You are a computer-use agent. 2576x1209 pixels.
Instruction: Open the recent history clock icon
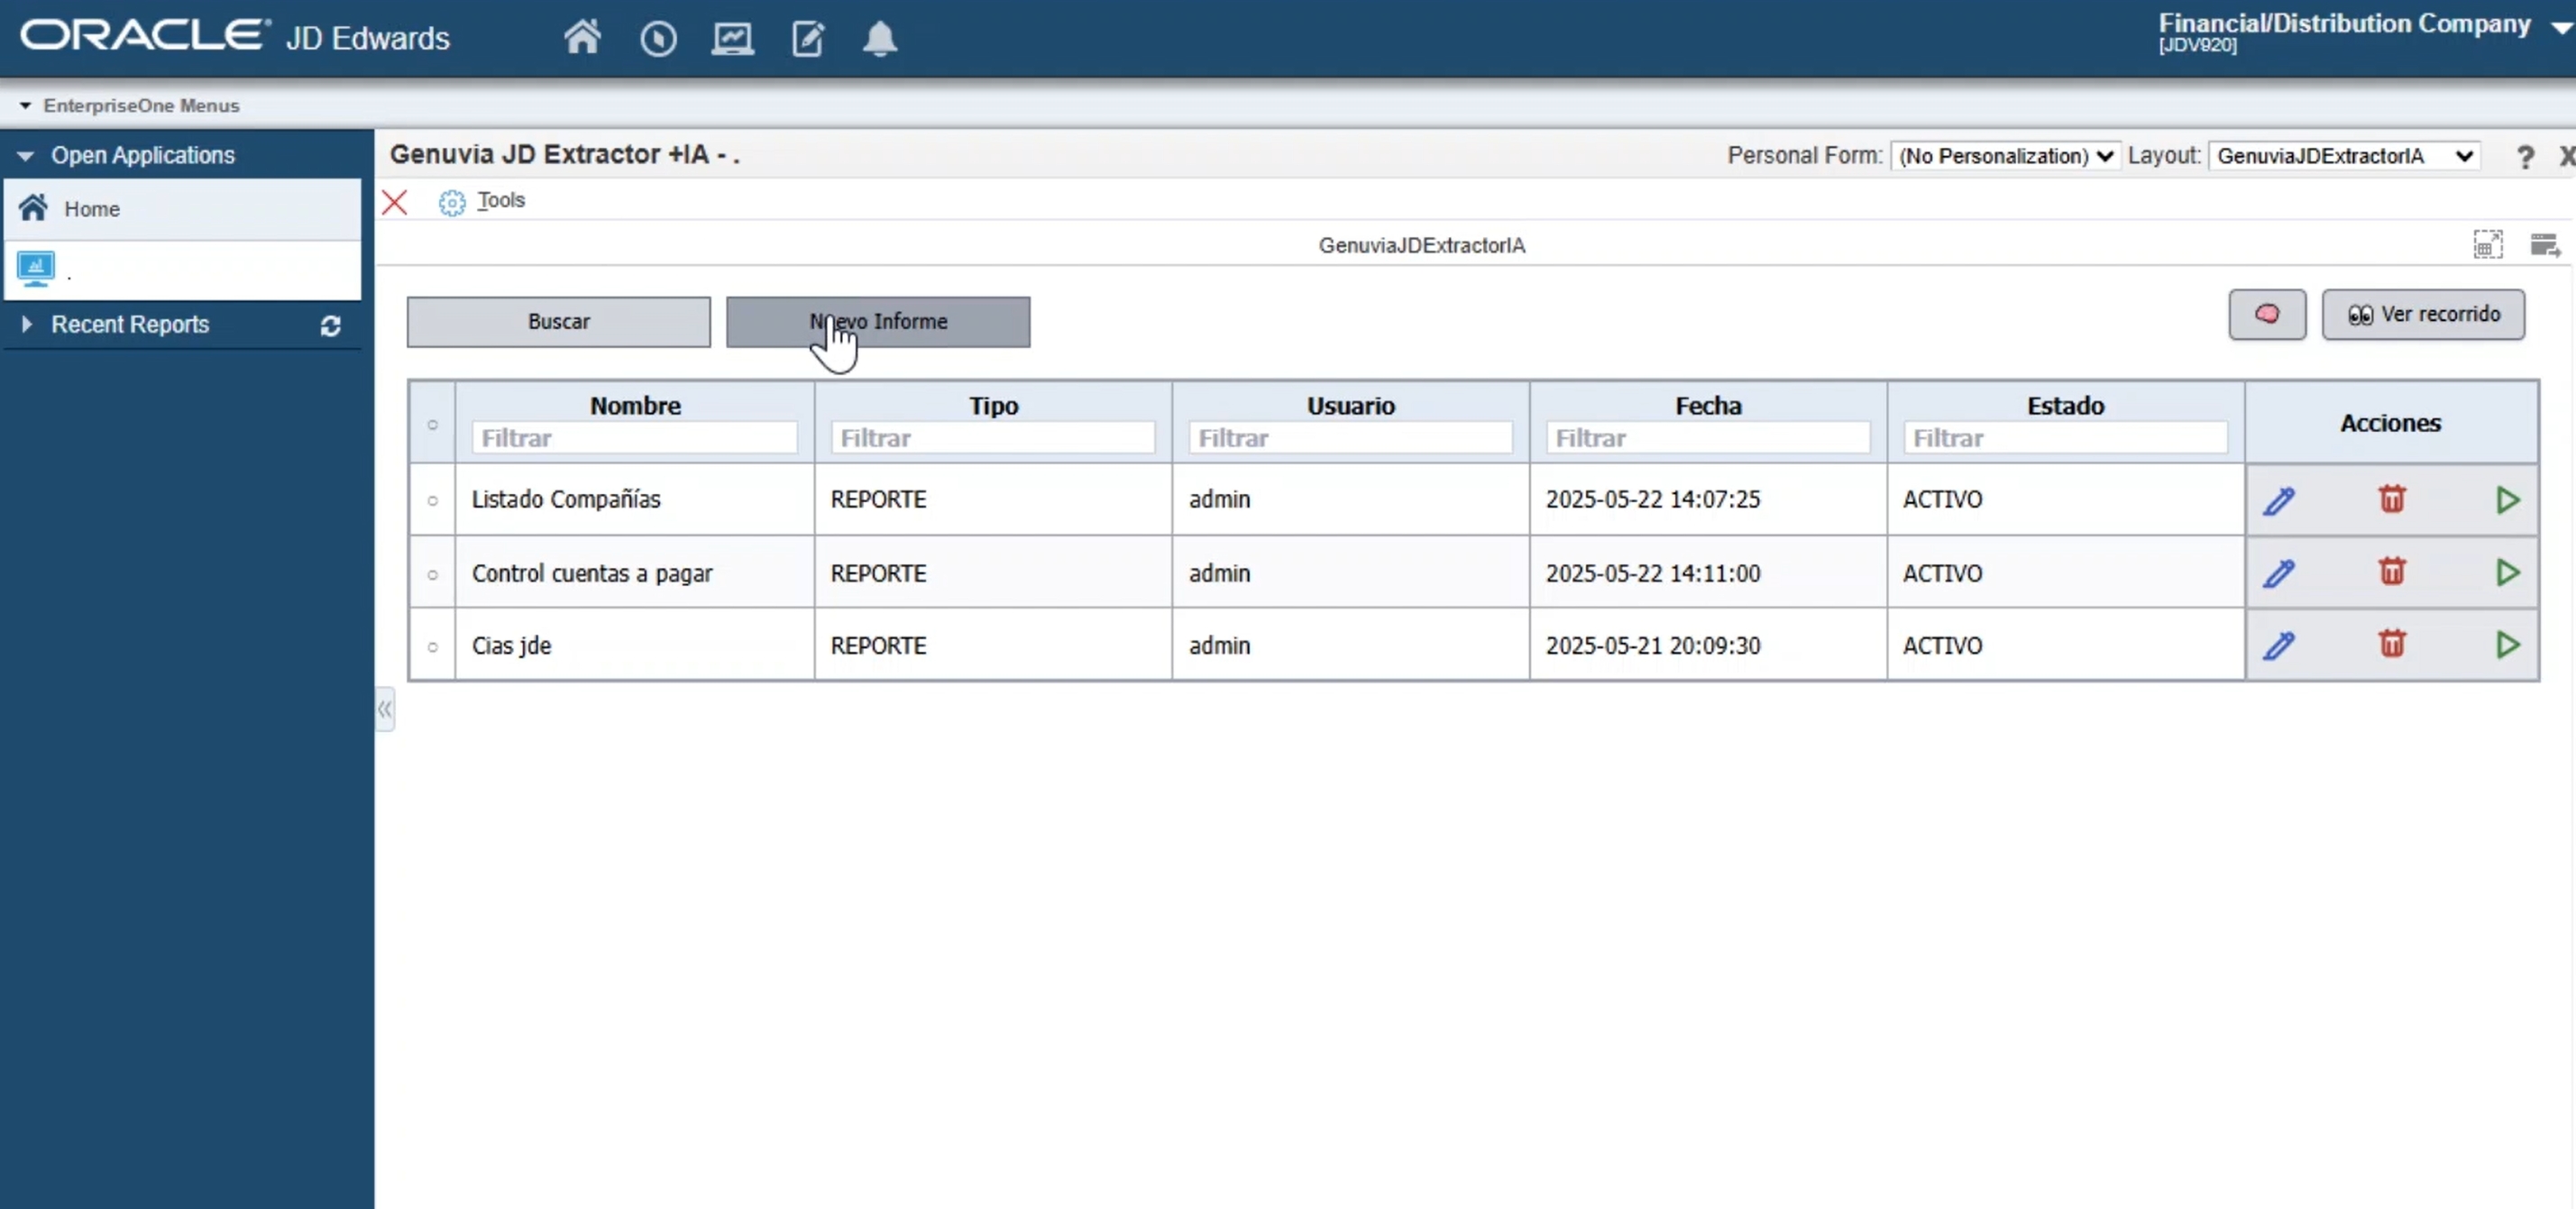pos(658,39)
